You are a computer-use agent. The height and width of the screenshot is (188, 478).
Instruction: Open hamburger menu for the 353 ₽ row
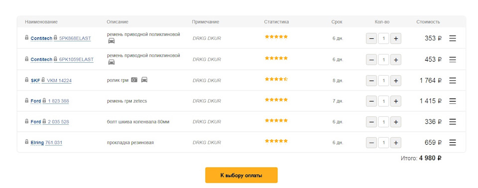tap(453, 38)
